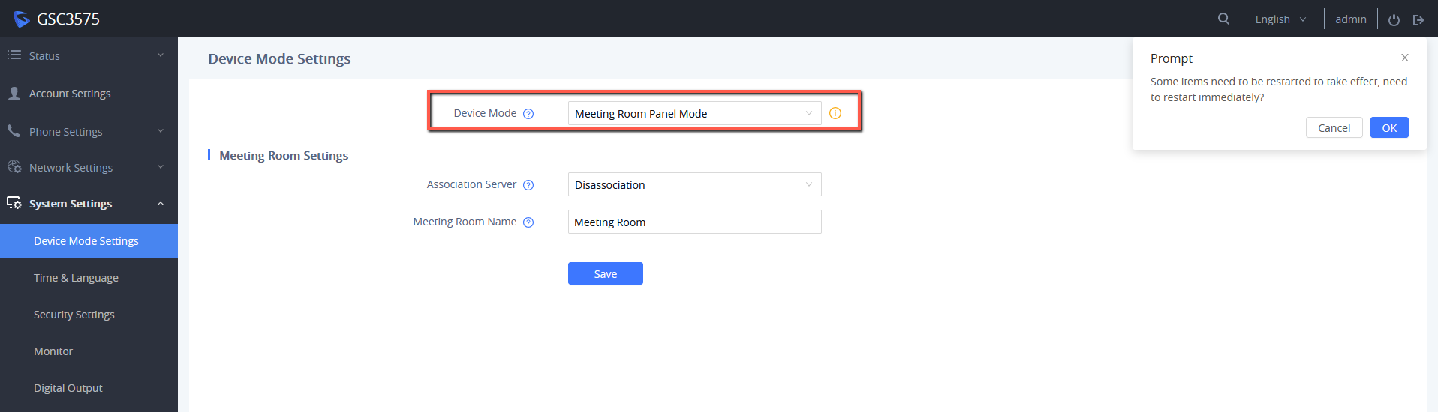Click the Prompt dialog title
The width and height of the screenshot is (1438, 412).
coord(1172,58)
